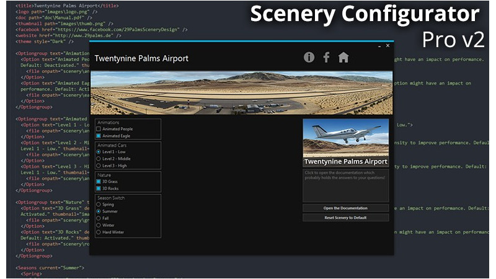Click the doc path Manual.pdf code line
Viewport: 496px width, 279px height.
[x=54, y=18]
